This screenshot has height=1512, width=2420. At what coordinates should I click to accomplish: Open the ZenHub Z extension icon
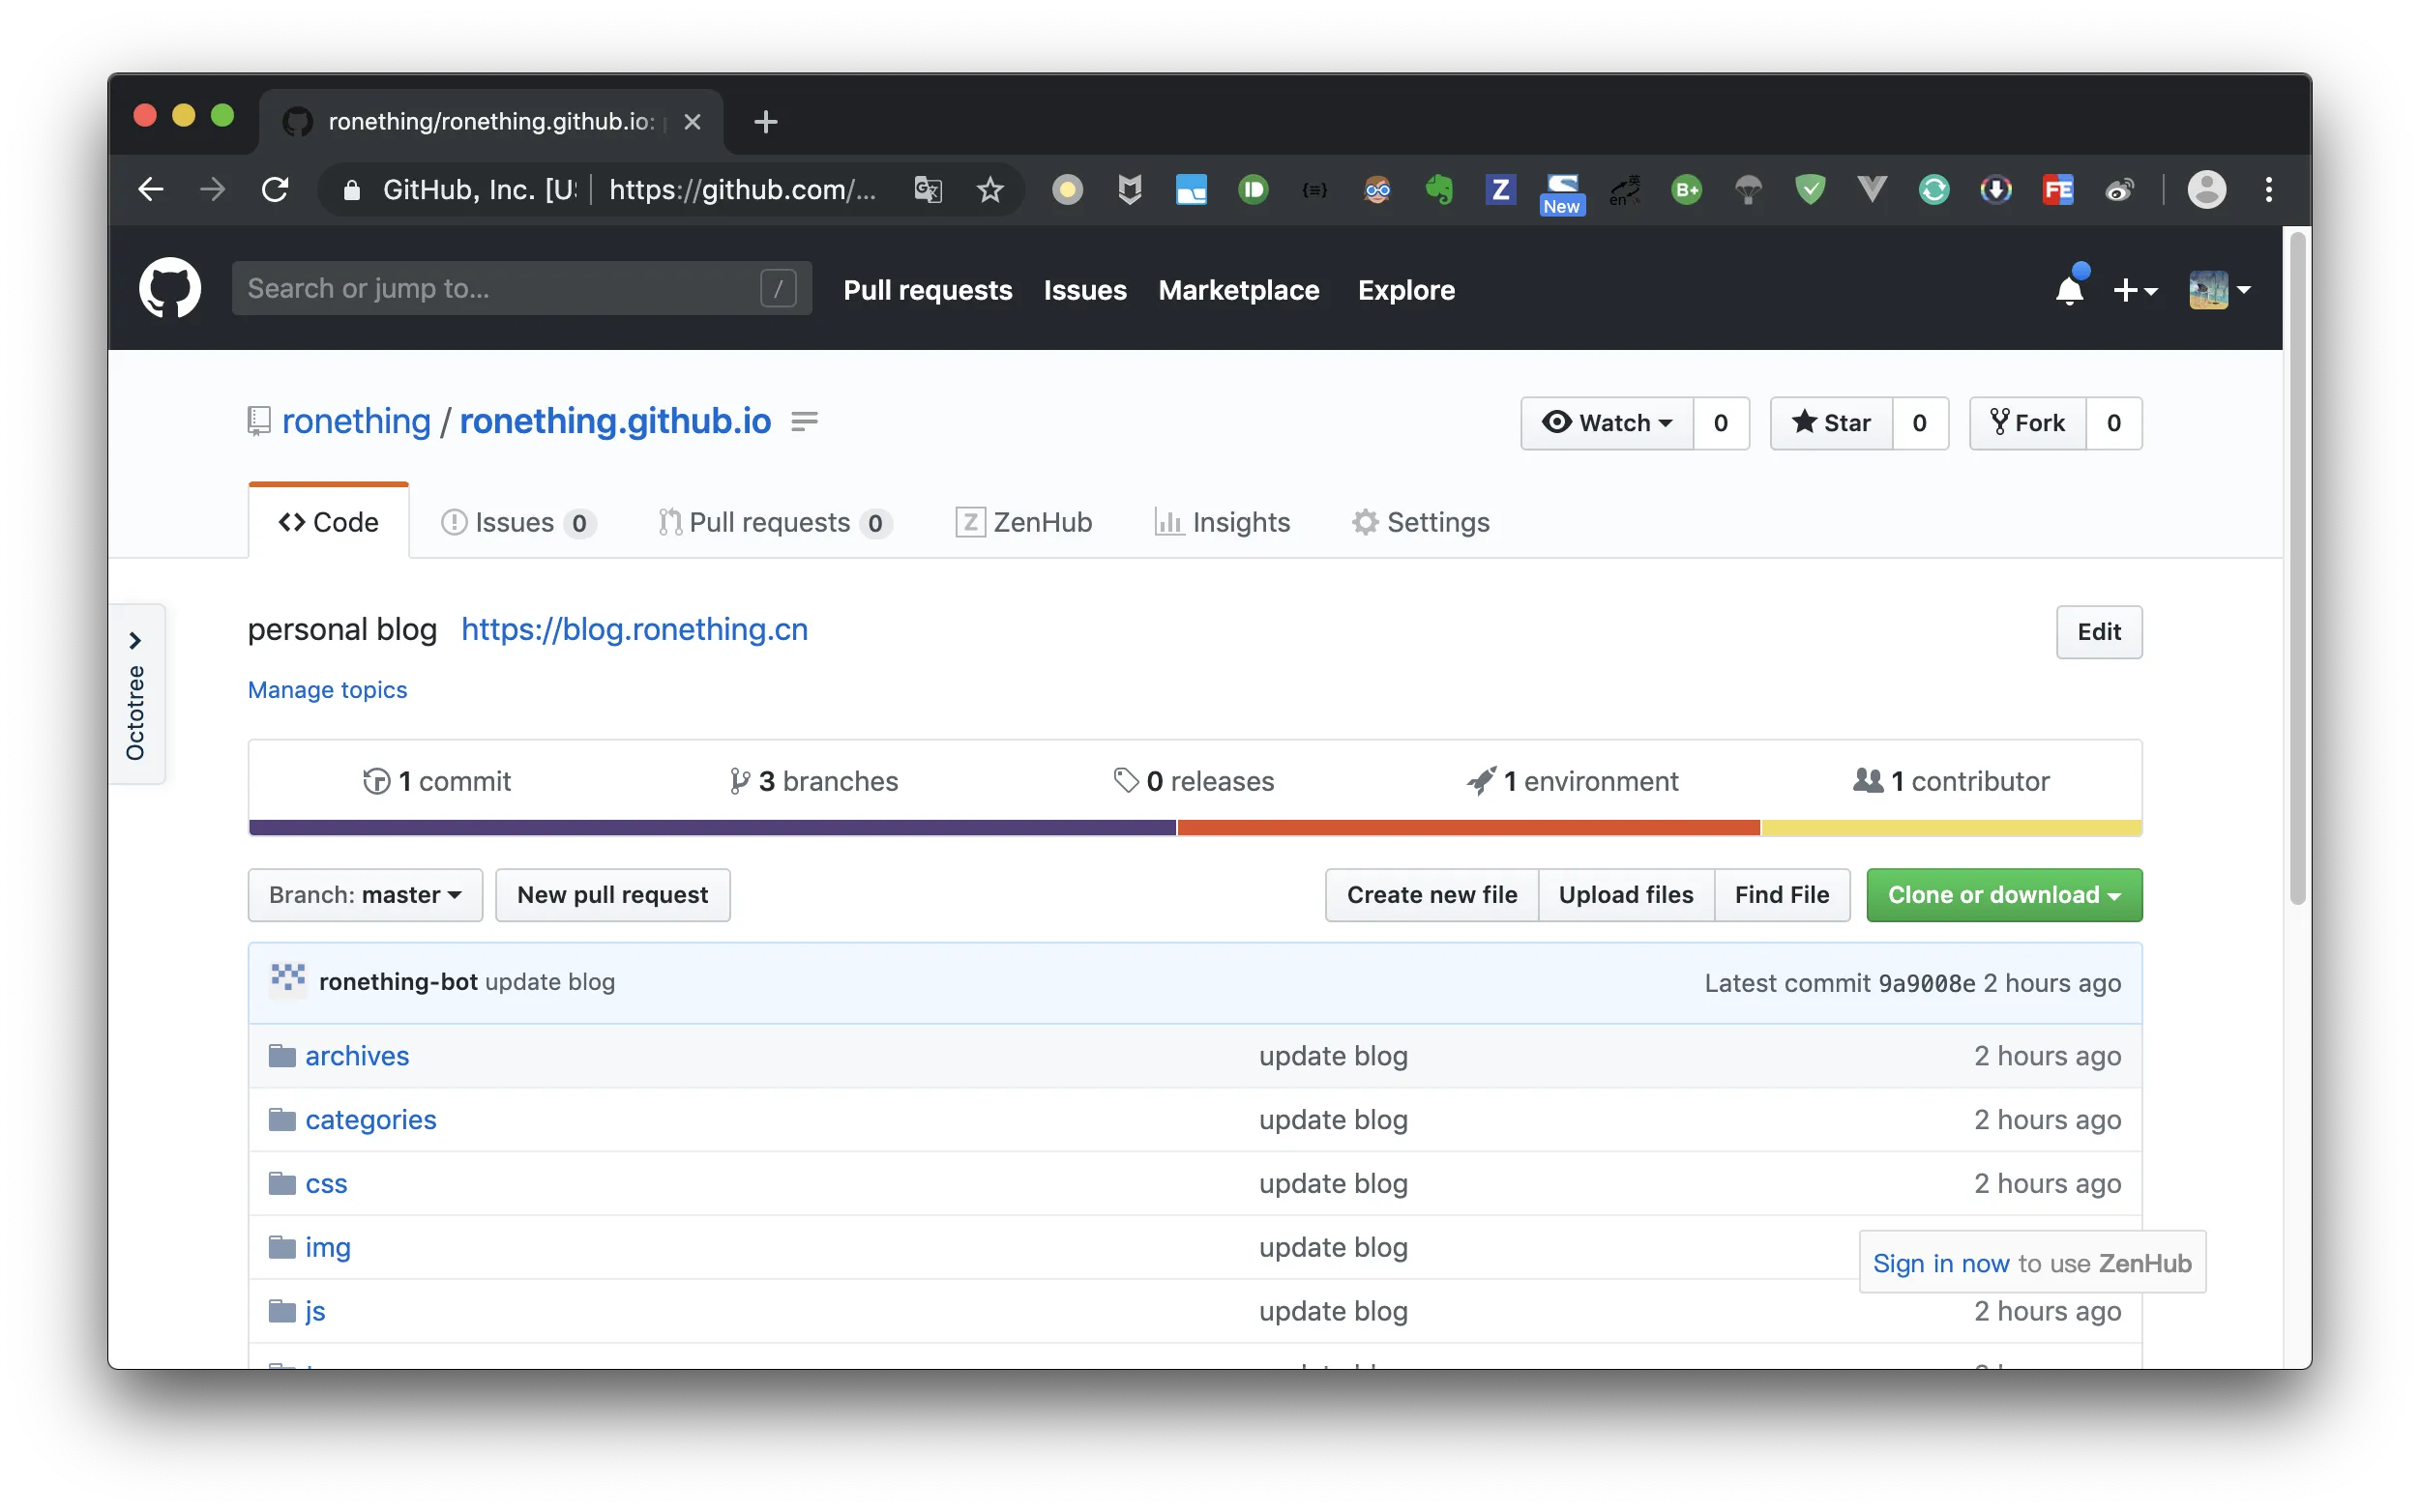pos(1499,189)
